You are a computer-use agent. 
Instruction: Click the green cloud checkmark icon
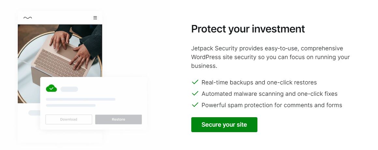(x=51, y=88)
